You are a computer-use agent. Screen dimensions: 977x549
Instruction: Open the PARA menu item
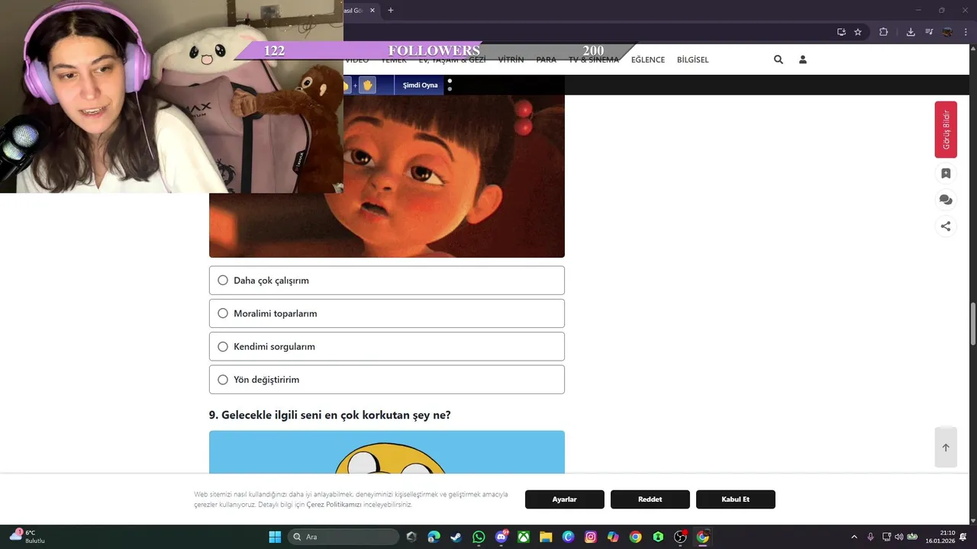[x=547, y=59]
